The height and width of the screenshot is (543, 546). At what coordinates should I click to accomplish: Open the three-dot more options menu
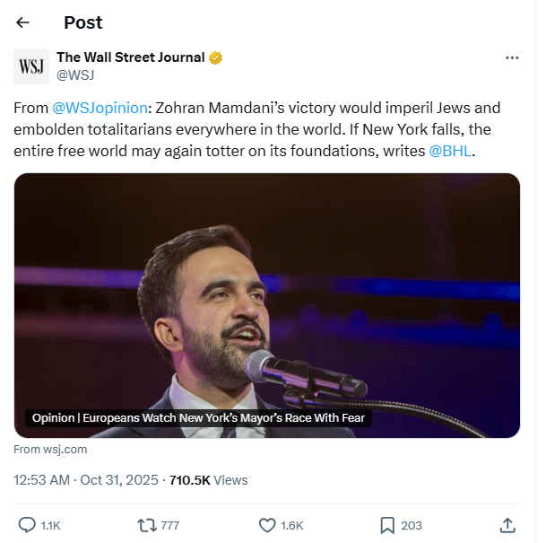[512, 57]
